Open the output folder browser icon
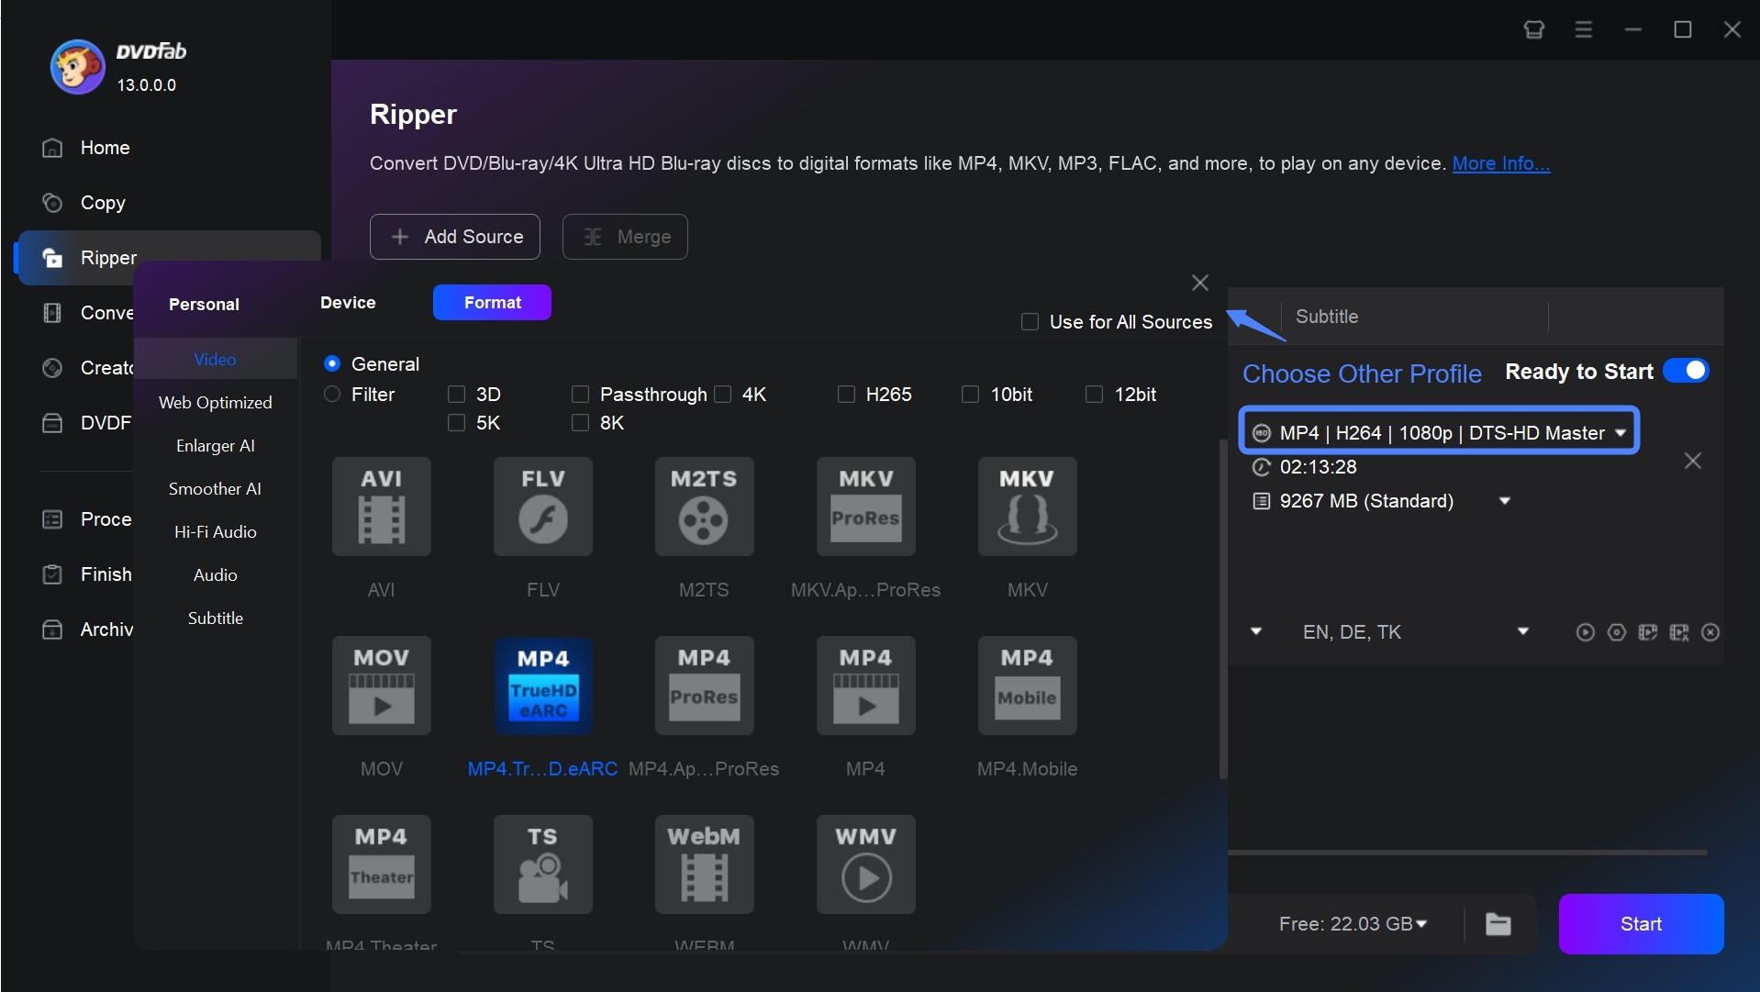This screenshot has height=992, width=1760. click(x=1498, y=924)
